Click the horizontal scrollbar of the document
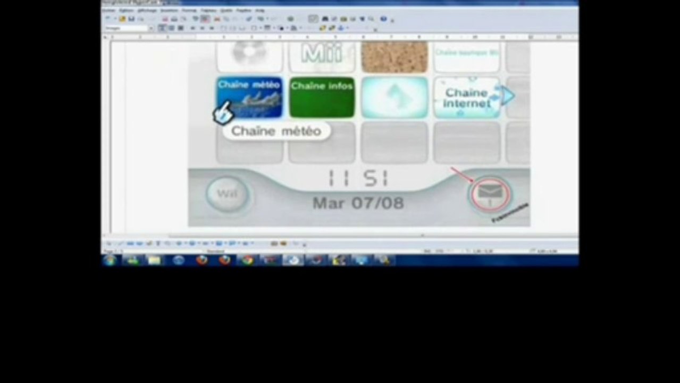This screenshot has width=680, height=383. click(x=340, y=235)
